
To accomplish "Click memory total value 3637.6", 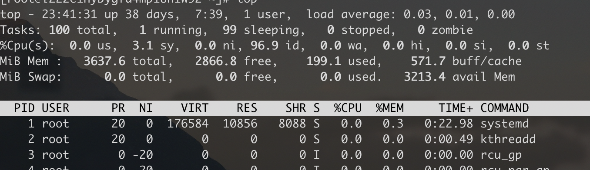I will point(104,62).
